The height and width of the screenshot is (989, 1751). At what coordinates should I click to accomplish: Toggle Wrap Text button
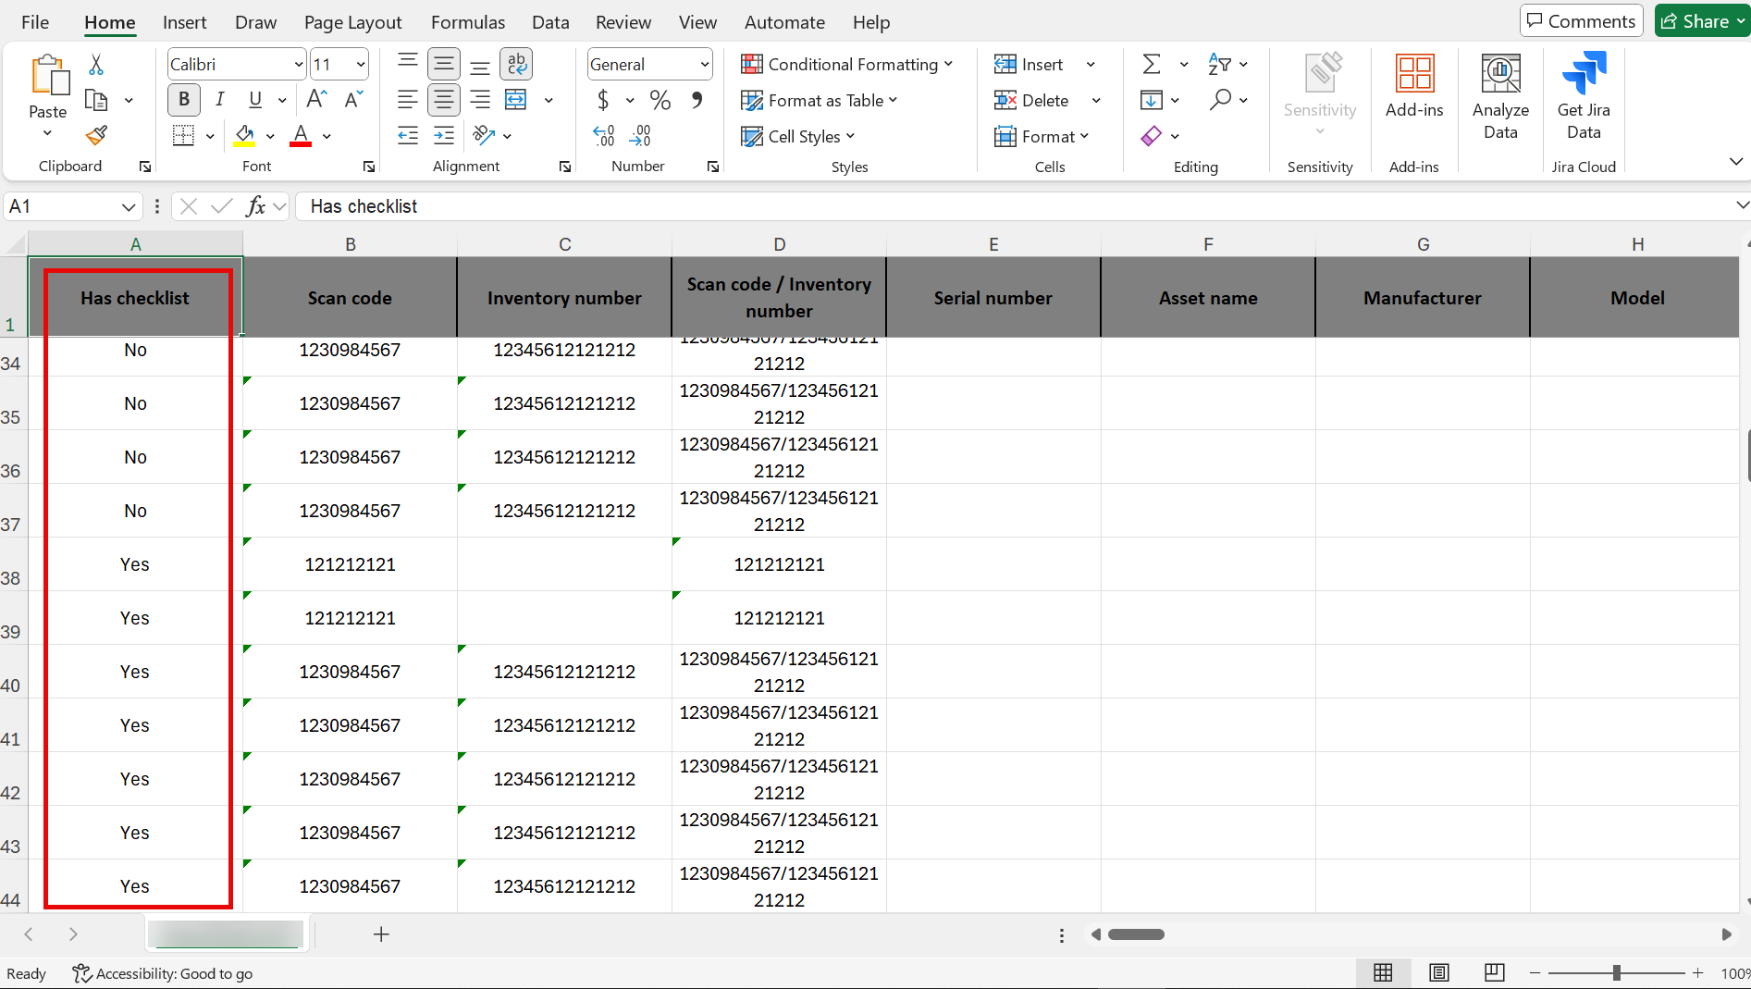tap(516, 64)
